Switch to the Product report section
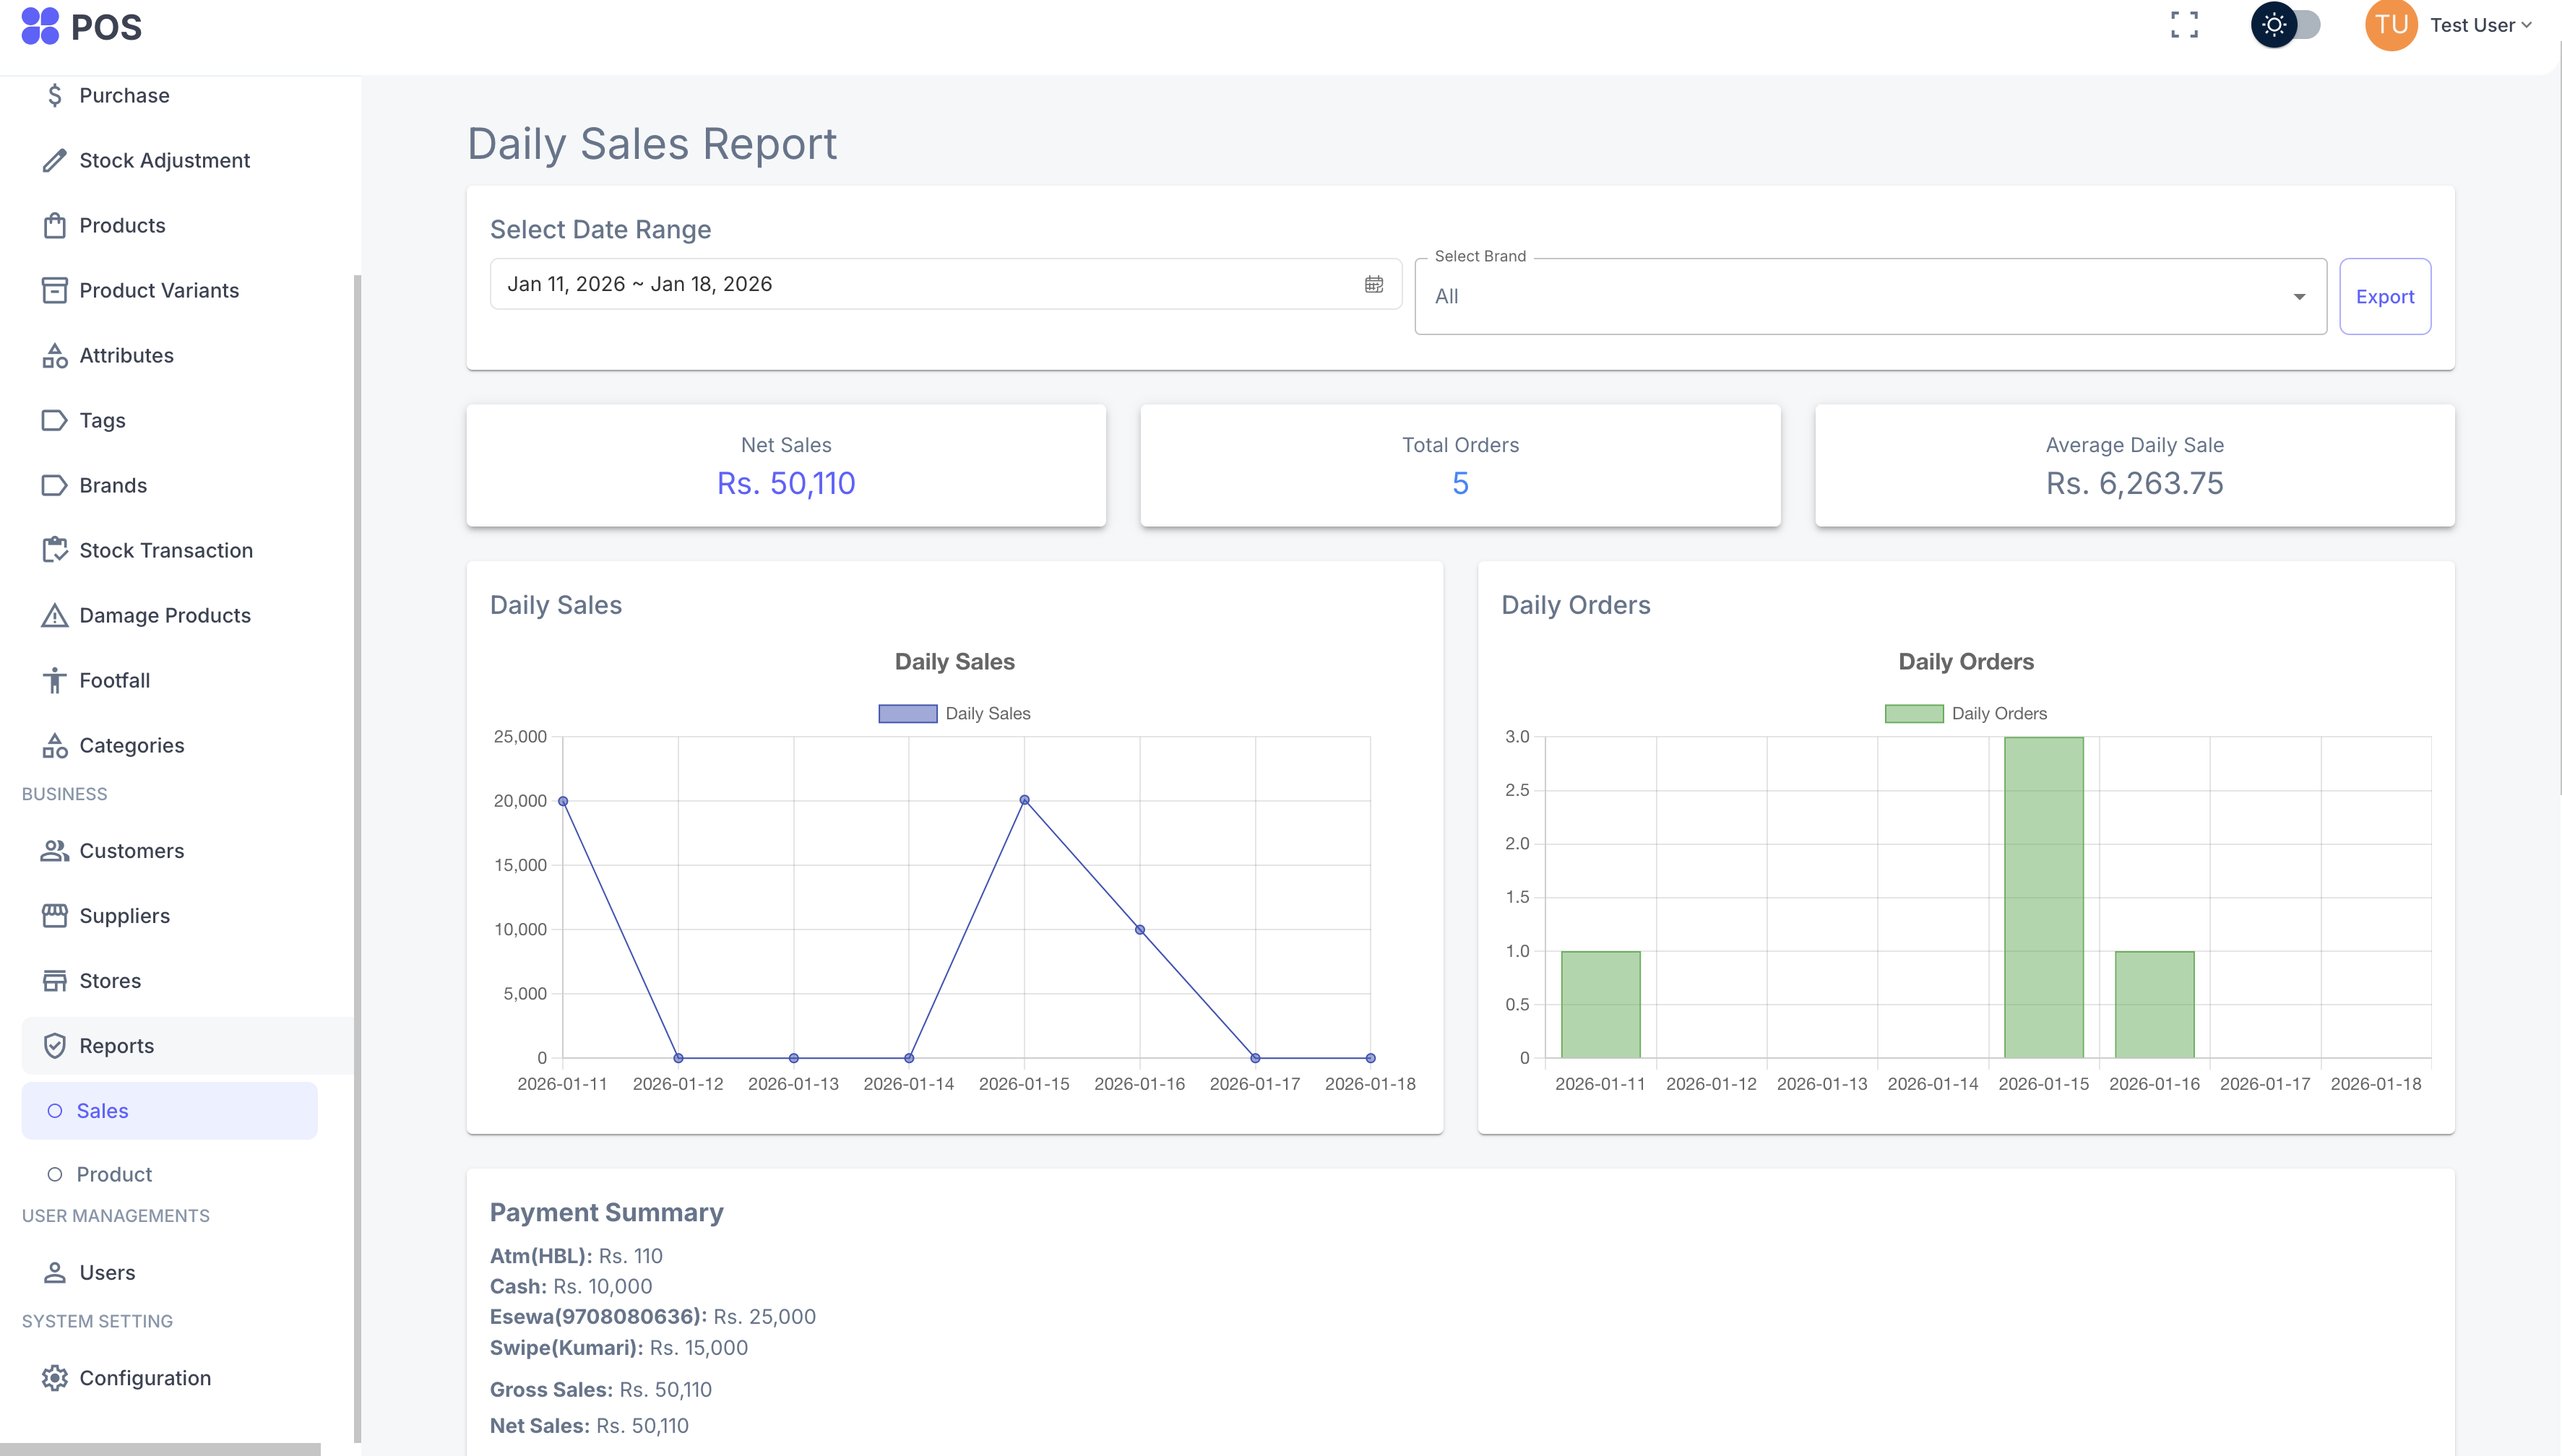 114,1174
